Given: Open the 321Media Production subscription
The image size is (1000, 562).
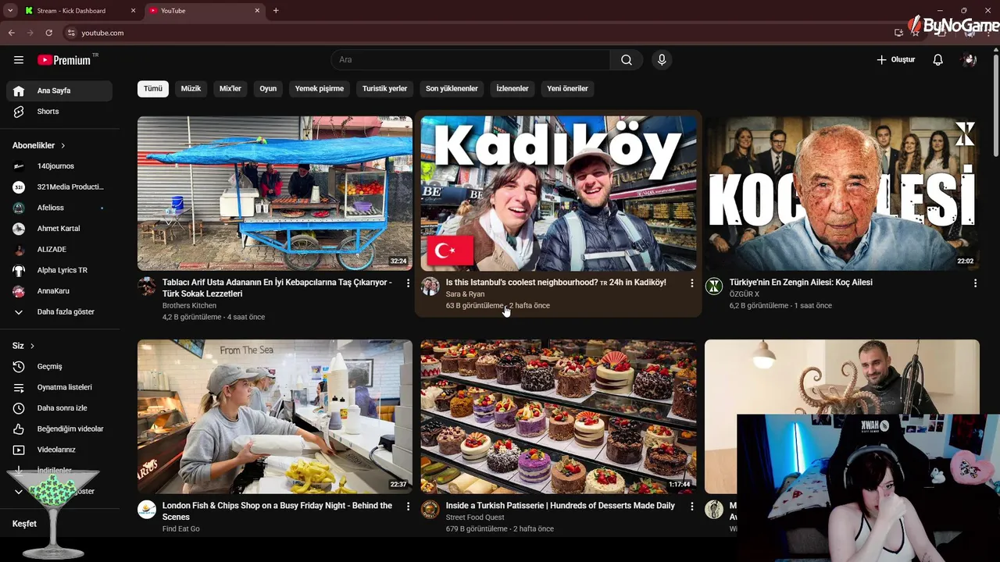Looking at the screenshot, I should [59, 187].
